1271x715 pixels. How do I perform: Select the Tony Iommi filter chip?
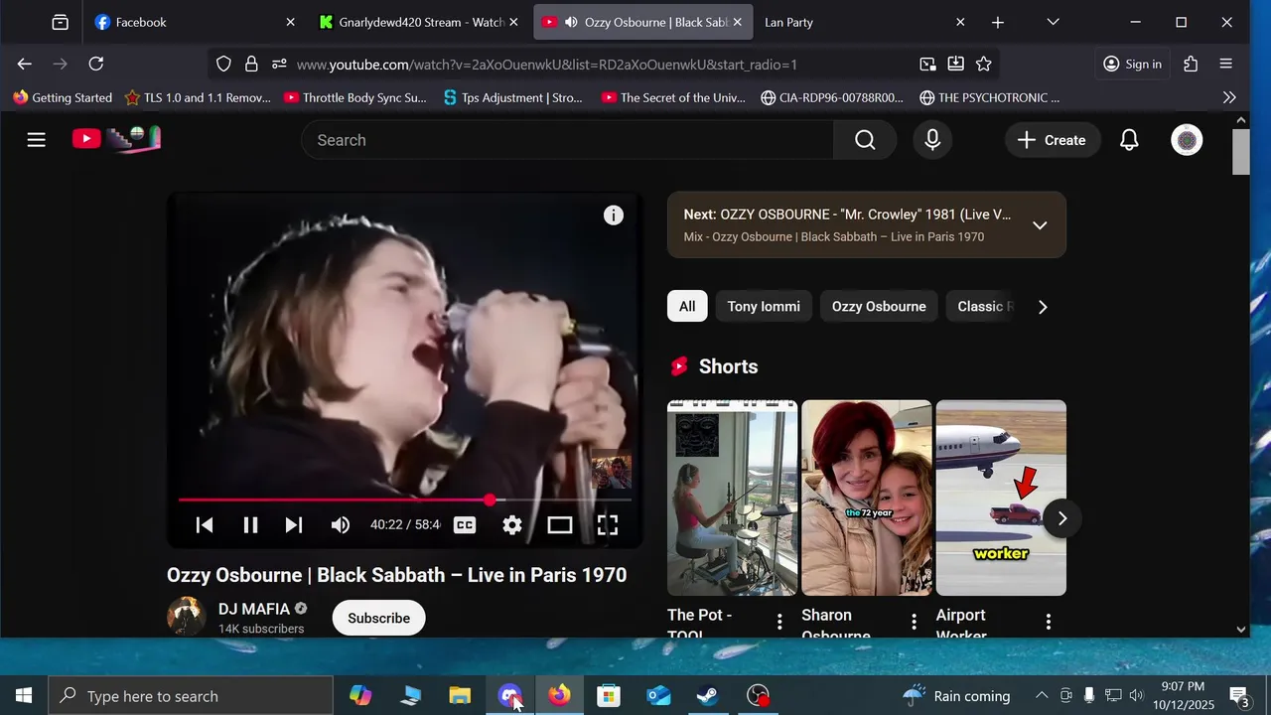pyautogui.click(x=764, y=307)
